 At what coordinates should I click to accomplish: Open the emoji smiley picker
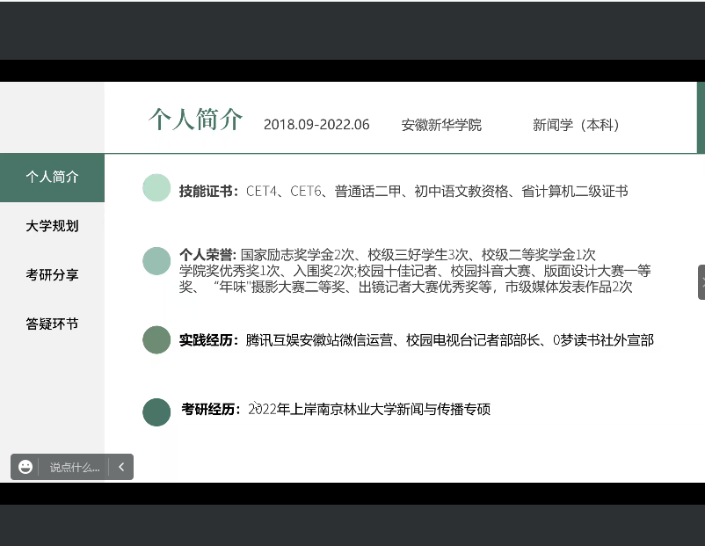coord(25,467)
